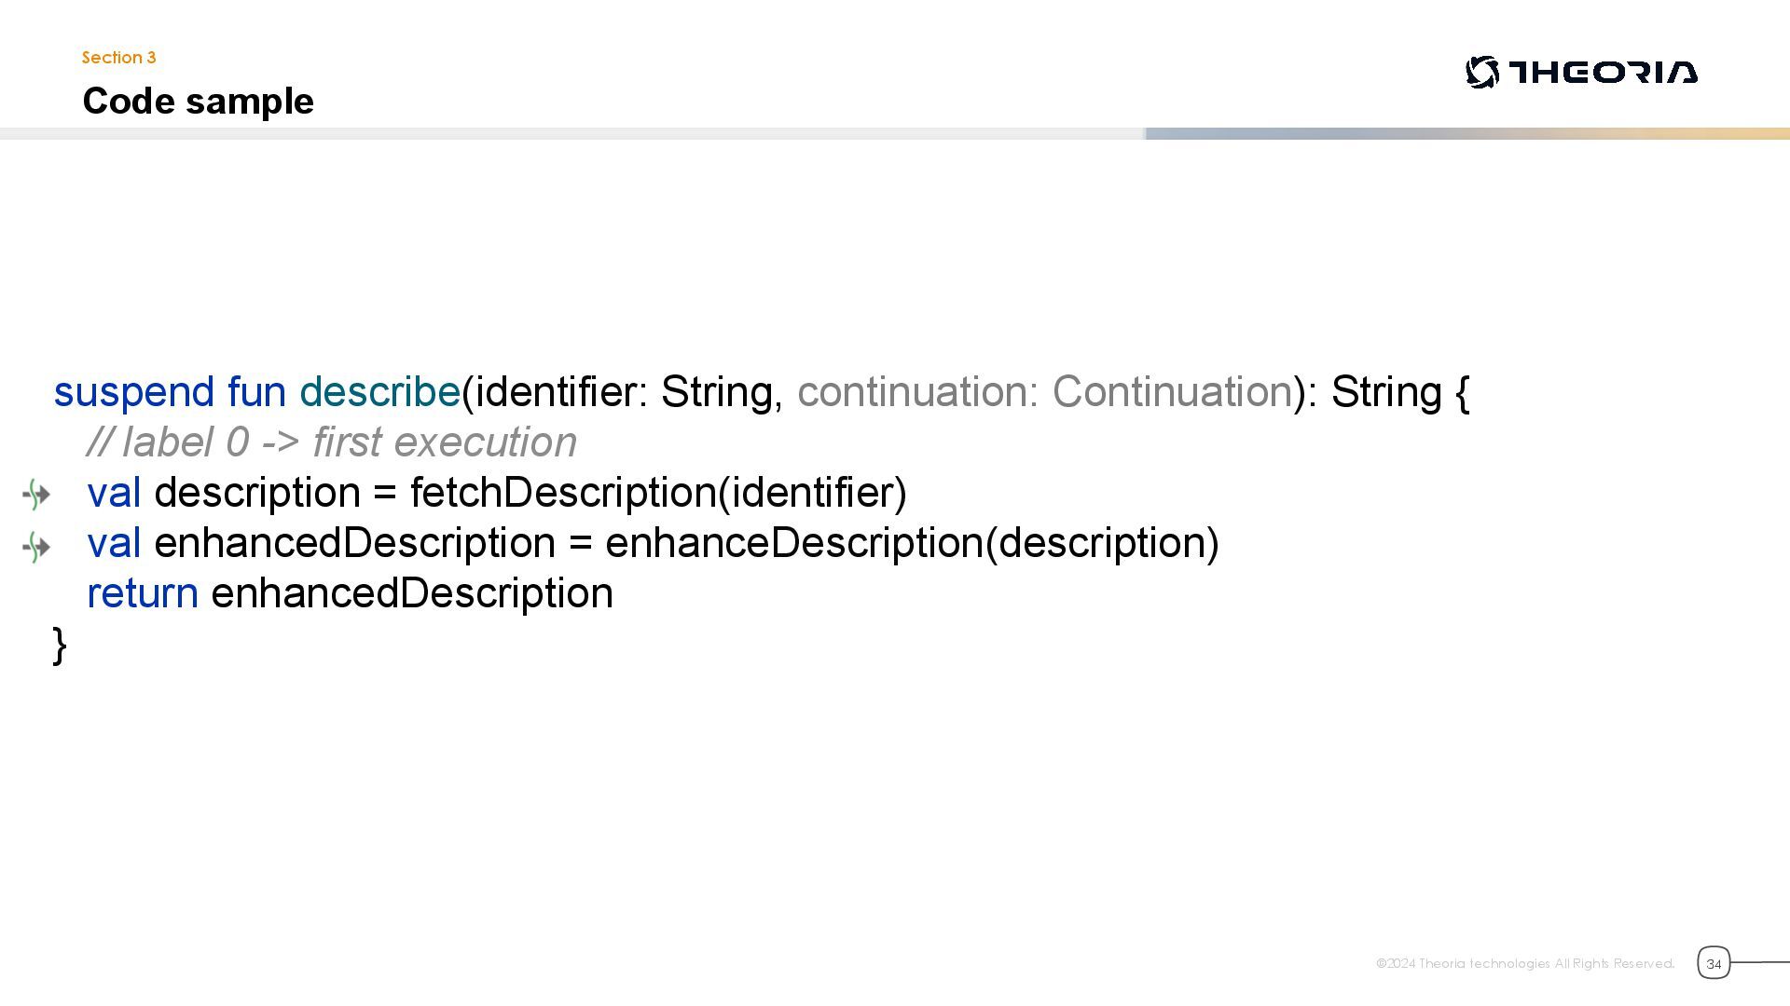Click the 'return' keyword
1790x1006 pixels.
[143, 593]
